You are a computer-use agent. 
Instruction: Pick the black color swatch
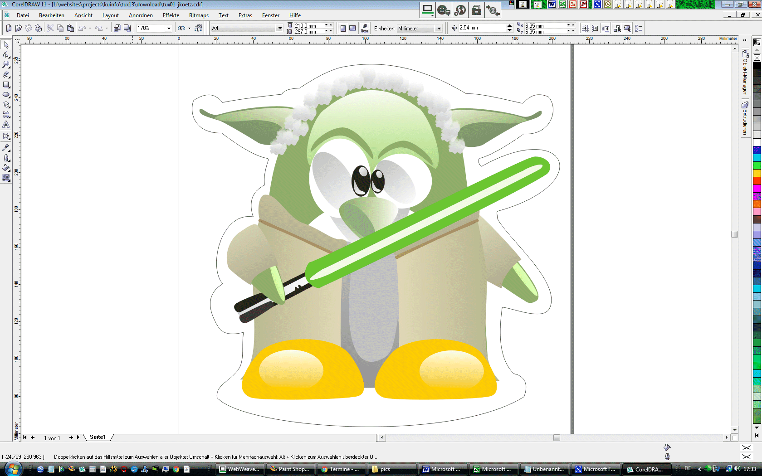pyautogui.click(x=757, y=66)
